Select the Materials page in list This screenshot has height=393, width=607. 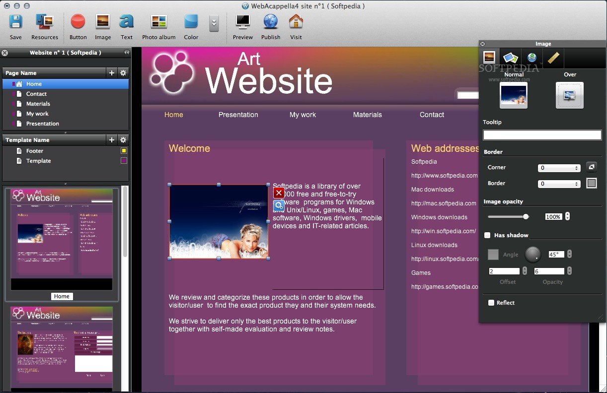tap(66, 104)
